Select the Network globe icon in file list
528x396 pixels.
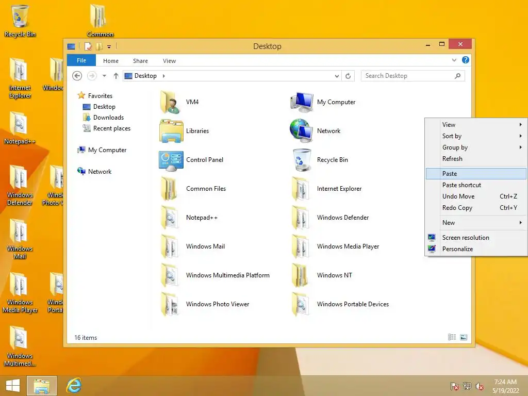coord(302,131)
